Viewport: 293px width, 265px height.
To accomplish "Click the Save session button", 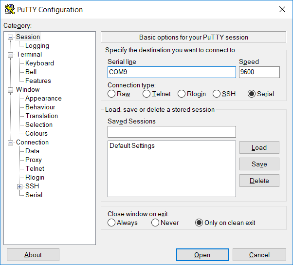I will click(259, 164).
